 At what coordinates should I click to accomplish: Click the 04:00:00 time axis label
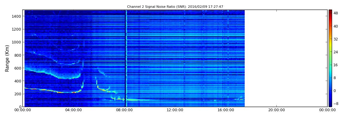coord(73,111)
